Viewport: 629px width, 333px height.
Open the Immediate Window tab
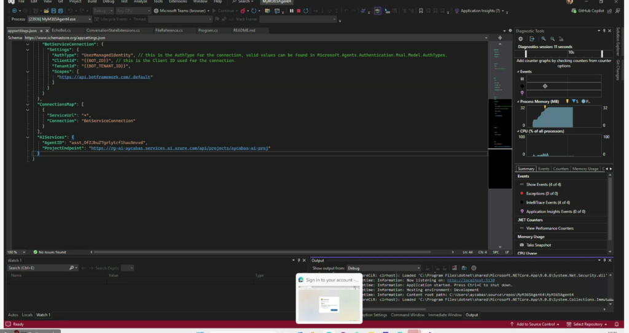coord(445,315)
